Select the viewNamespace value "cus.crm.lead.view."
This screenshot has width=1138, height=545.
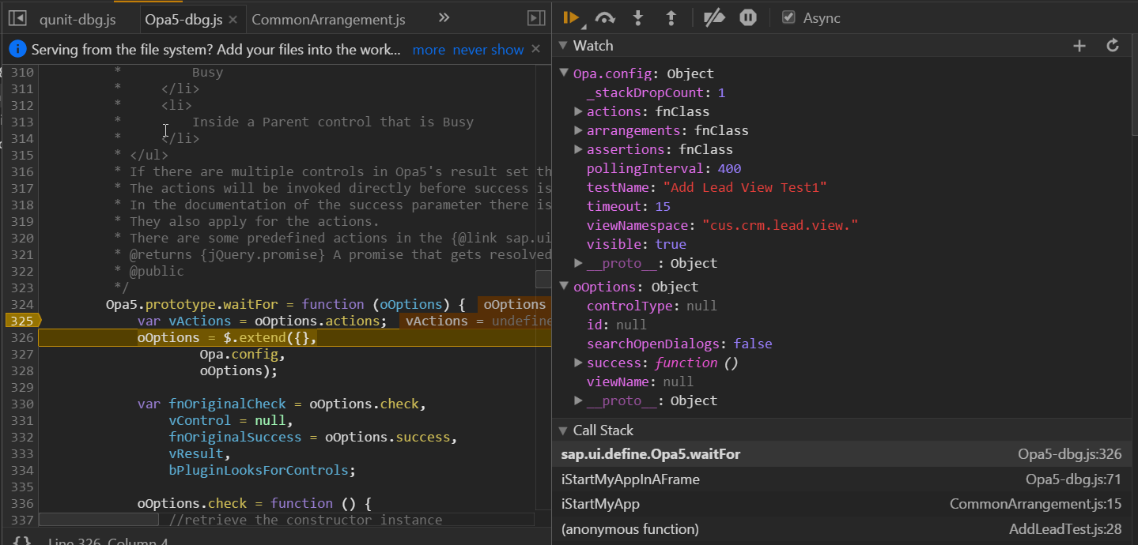780,225
